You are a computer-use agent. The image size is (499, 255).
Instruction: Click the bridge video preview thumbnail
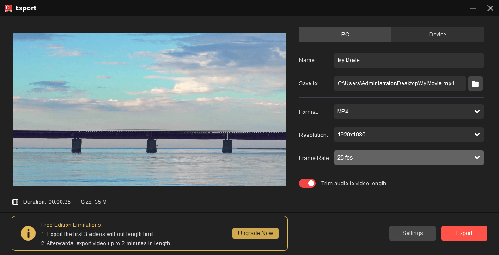coord(150,110)
